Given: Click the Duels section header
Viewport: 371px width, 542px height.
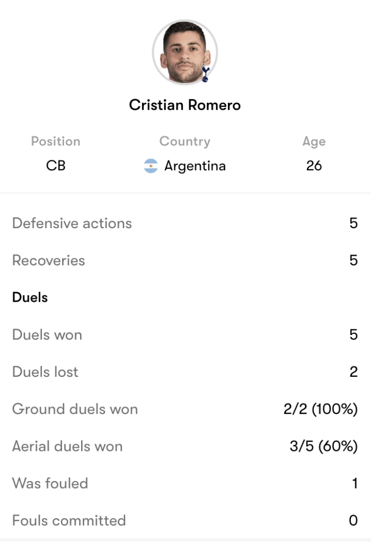Looking at the screenshot, I should point(30,297).
